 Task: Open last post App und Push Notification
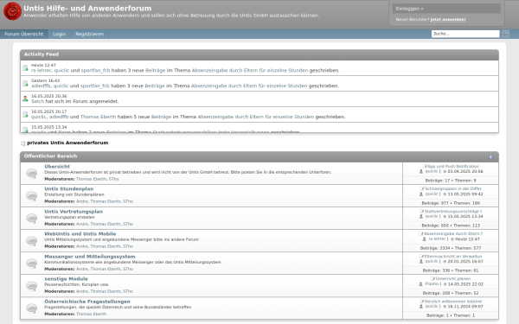tap(453, 166)
